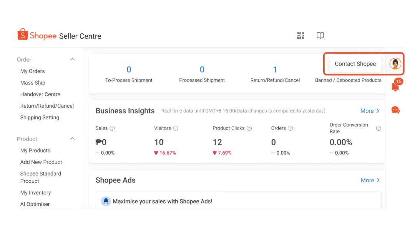Open the orange chat bubble icon
This screenshot has height=233, width=415.
click(395, 110)
